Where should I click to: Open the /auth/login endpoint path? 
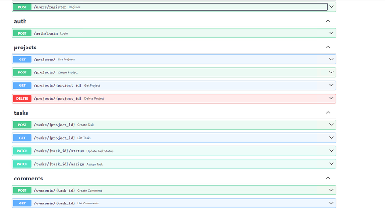point(46,33)
